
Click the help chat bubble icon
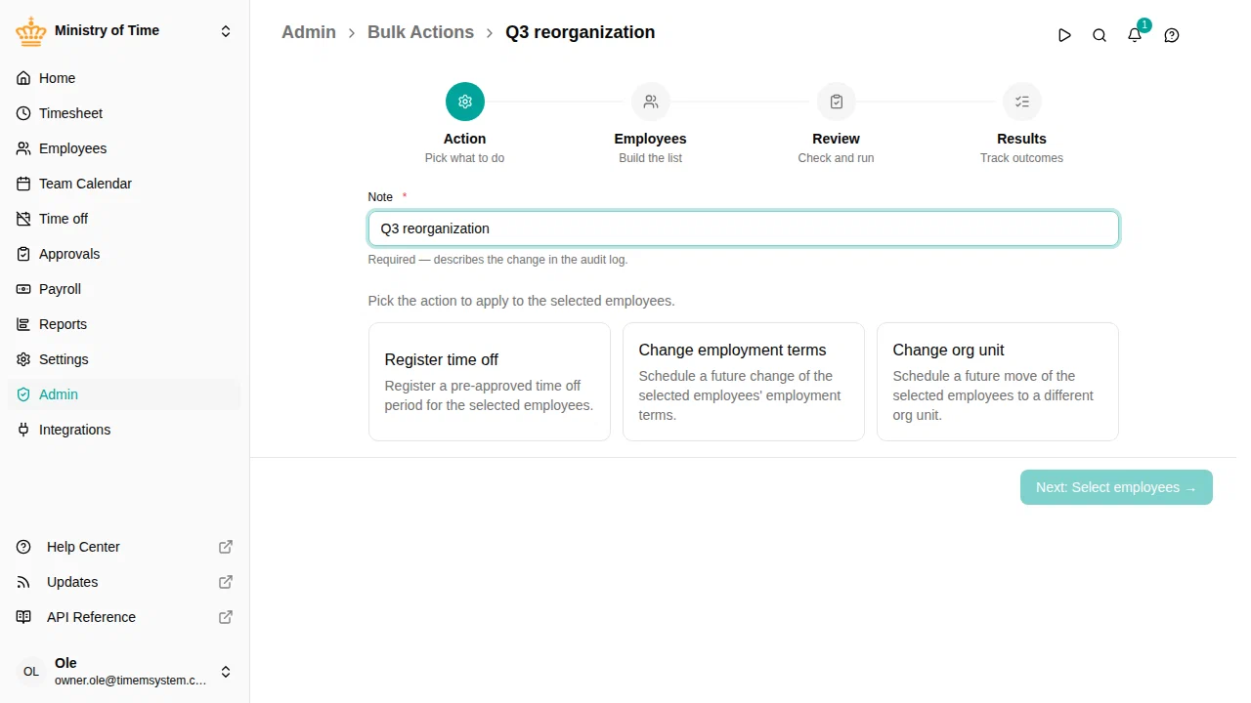1172,35
